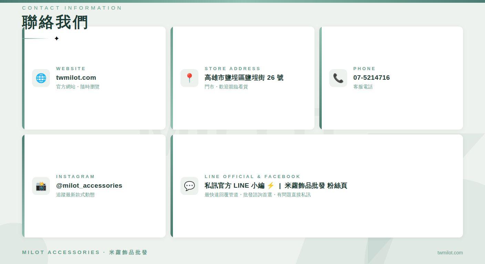Click the footer twmilot.com link
The width and height of the screenshot is (485, 264).
point(450,253)
